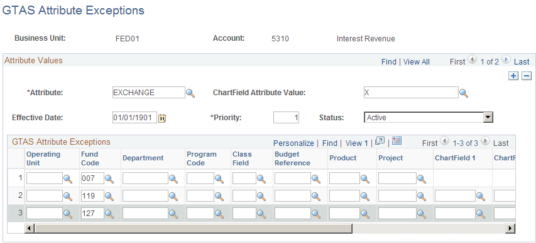Image resolution: width=536 pixels, height=243 pixels.
Task: Look up Project in row 1
Action: 422,178
